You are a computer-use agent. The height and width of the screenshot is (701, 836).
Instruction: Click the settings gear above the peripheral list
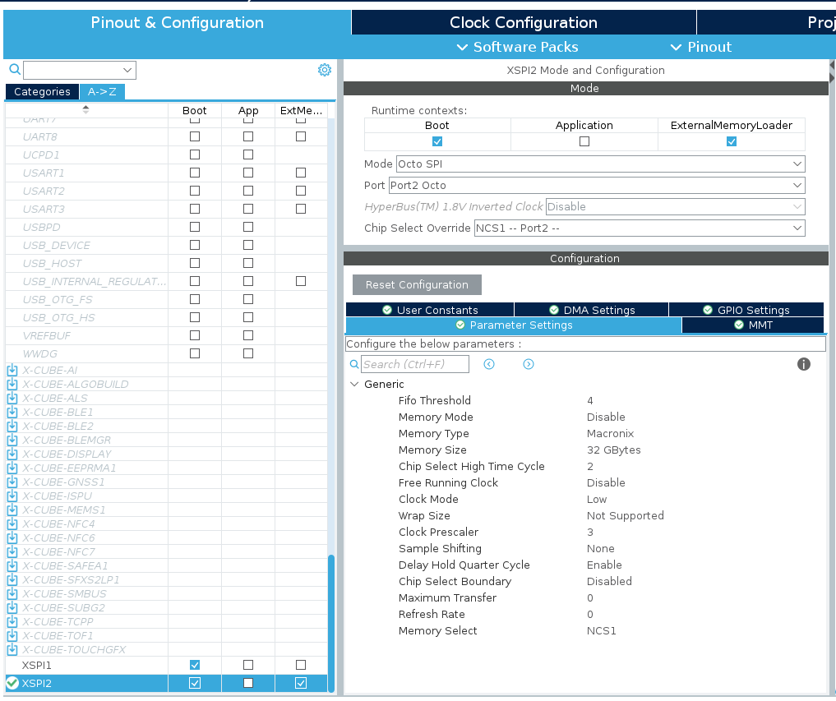(x=324, y=69)
